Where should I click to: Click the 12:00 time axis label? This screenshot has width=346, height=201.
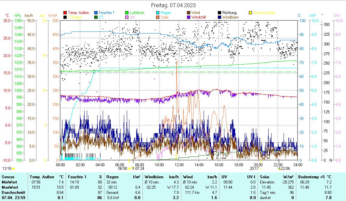click(x=179, y=165)
